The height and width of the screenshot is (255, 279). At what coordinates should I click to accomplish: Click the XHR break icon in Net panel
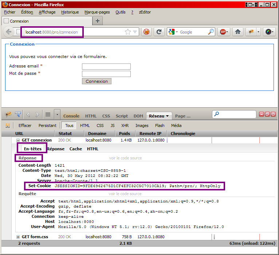(x=8, y=125)
